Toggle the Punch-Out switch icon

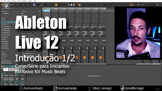pos(104,5)
